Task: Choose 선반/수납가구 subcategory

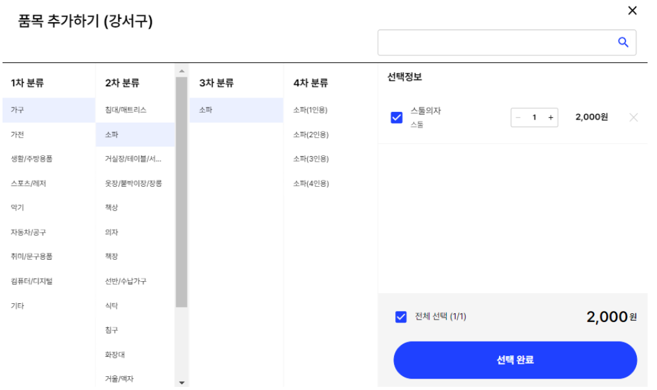Action: click(x=135, y=282)
